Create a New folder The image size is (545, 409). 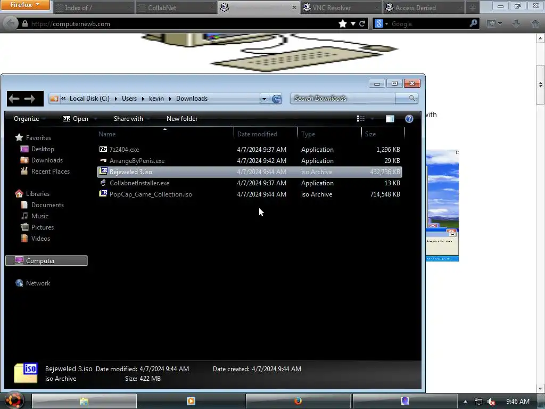tap(182, 119)
